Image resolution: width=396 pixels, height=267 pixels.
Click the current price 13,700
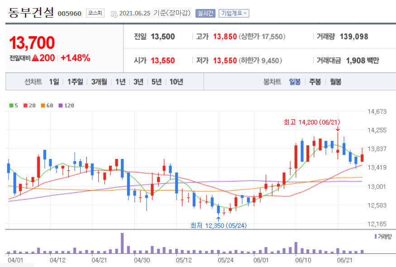click(x=32, y=43)
